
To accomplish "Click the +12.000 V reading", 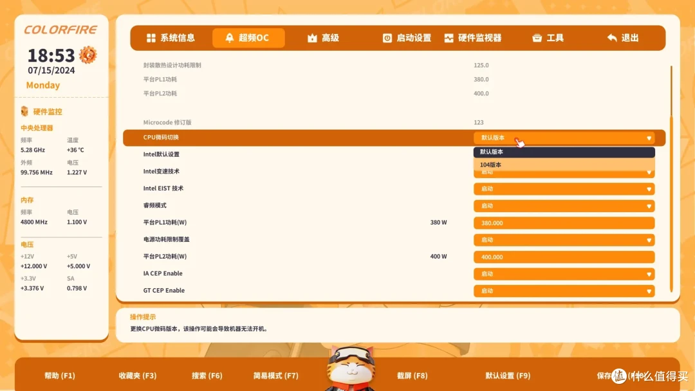I will click(33, 266).
